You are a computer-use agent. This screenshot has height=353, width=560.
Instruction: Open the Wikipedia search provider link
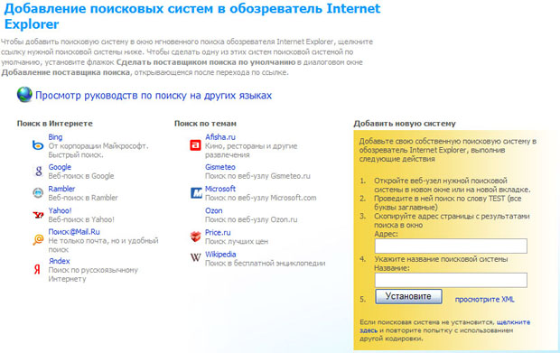[x=220, y=255]
